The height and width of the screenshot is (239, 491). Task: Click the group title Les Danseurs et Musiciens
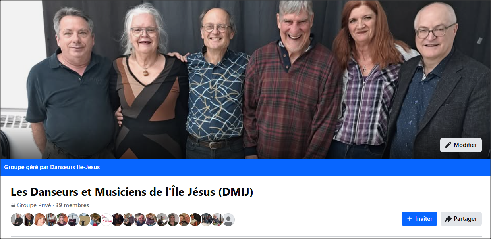(x=132, y=192)
